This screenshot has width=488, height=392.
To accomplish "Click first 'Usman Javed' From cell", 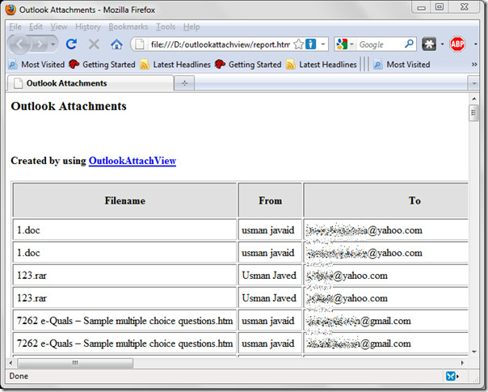I will [270, 276].
